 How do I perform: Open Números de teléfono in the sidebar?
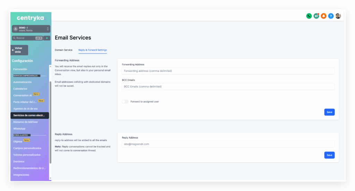(x=26, y=122)
